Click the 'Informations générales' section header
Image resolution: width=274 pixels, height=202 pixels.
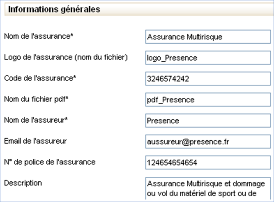pos(54,9)
